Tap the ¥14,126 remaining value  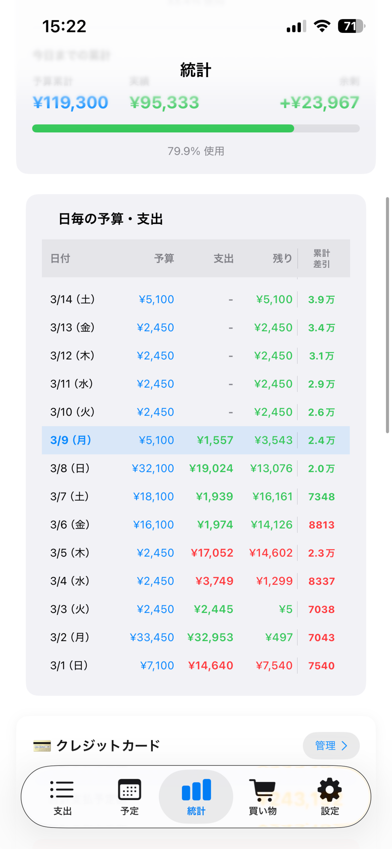[271, 525]
